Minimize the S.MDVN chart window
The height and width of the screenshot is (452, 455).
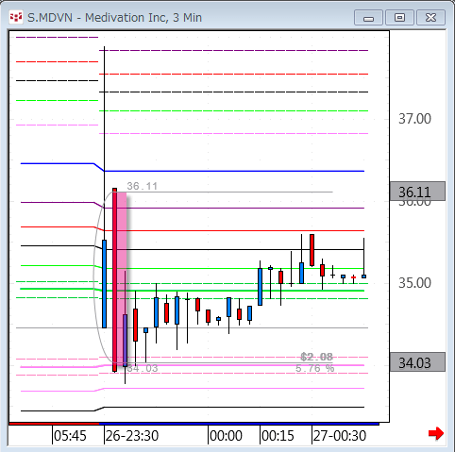(x=368, y=17)
